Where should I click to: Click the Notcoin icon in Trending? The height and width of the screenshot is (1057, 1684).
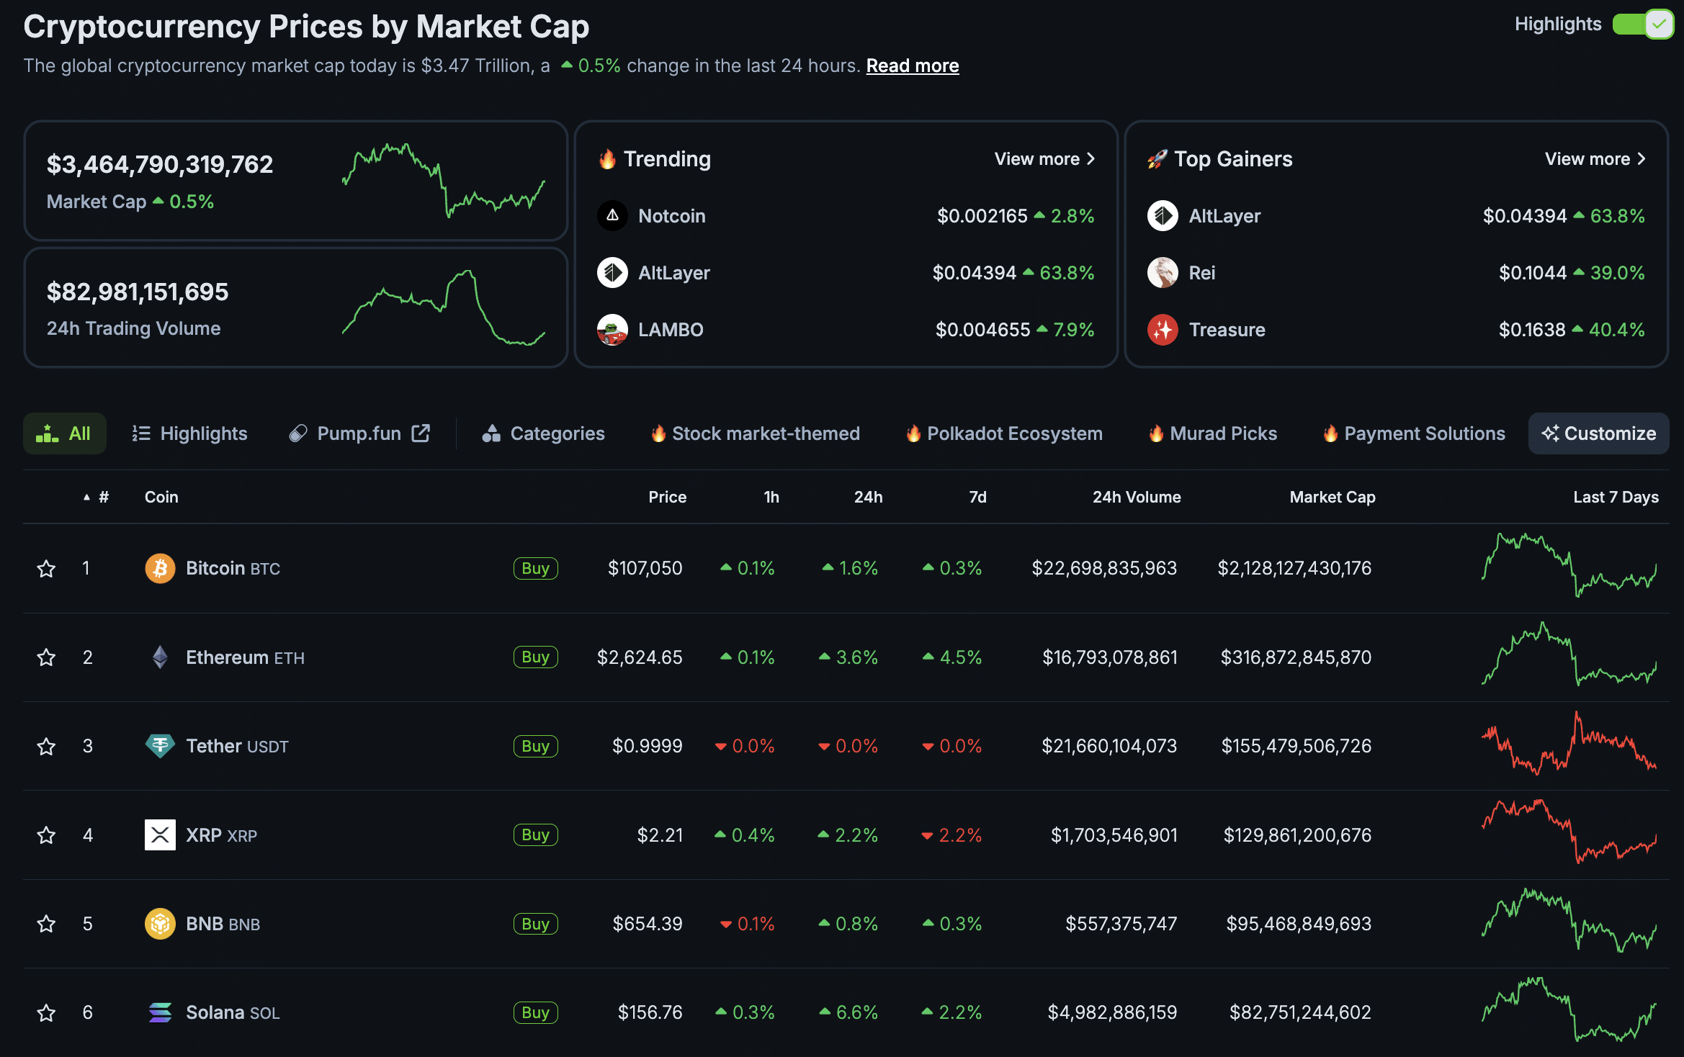tap(612, 215)
